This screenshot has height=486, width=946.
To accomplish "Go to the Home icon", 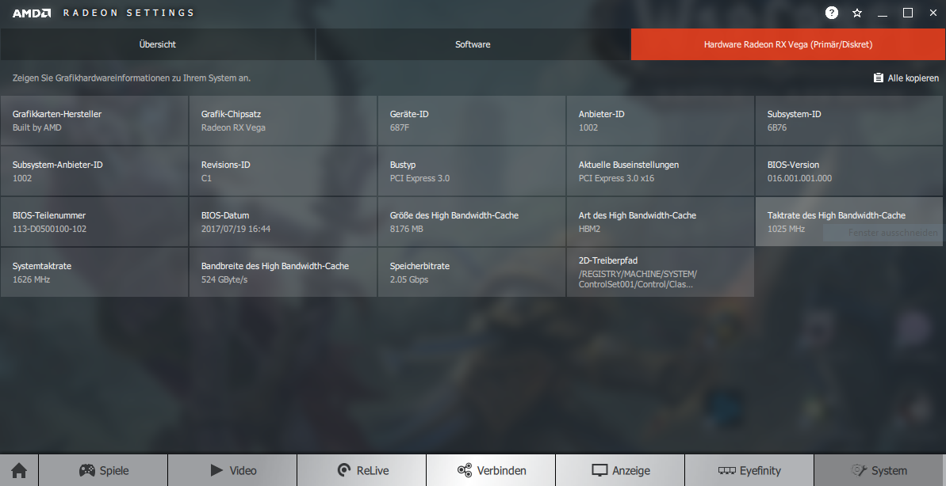I will coord(19,470).
